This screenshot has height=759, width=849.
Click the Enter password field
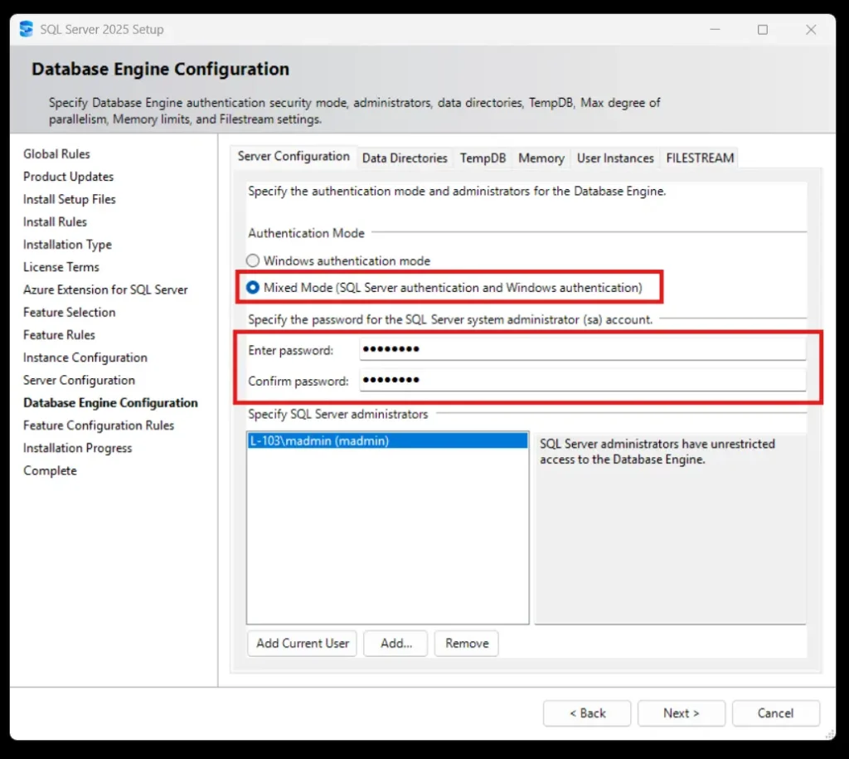point(580,350)
